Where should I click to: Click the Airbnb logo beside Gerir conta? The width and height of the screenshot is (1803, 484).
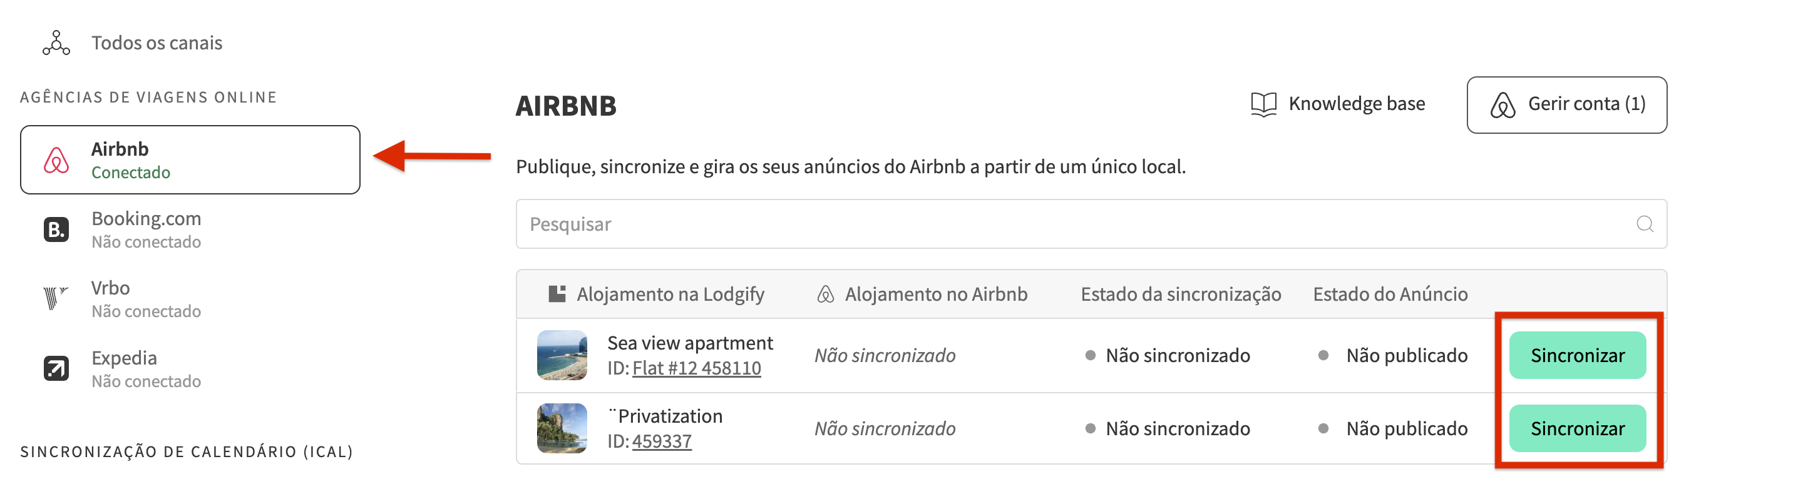click(x=1502, y=106)
